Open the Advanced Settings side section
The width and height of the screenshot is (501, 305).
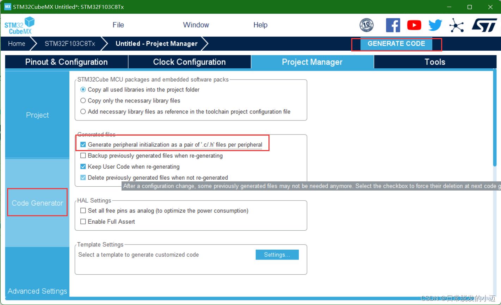[x=37, y=291]
